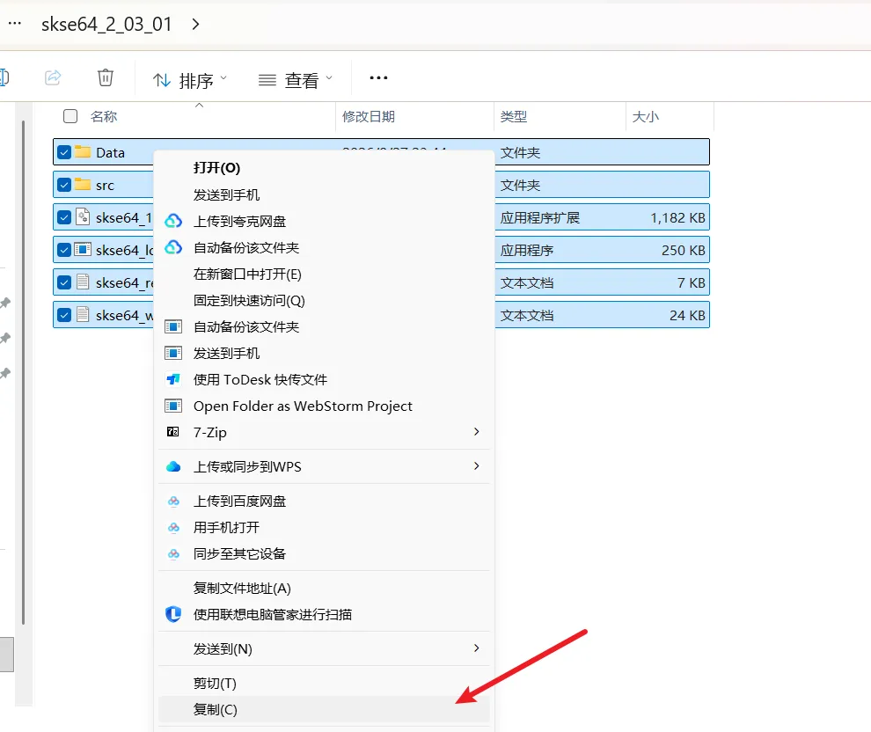
Task: Uncheck the Data folder checkbox
Action: click(64, 152)
